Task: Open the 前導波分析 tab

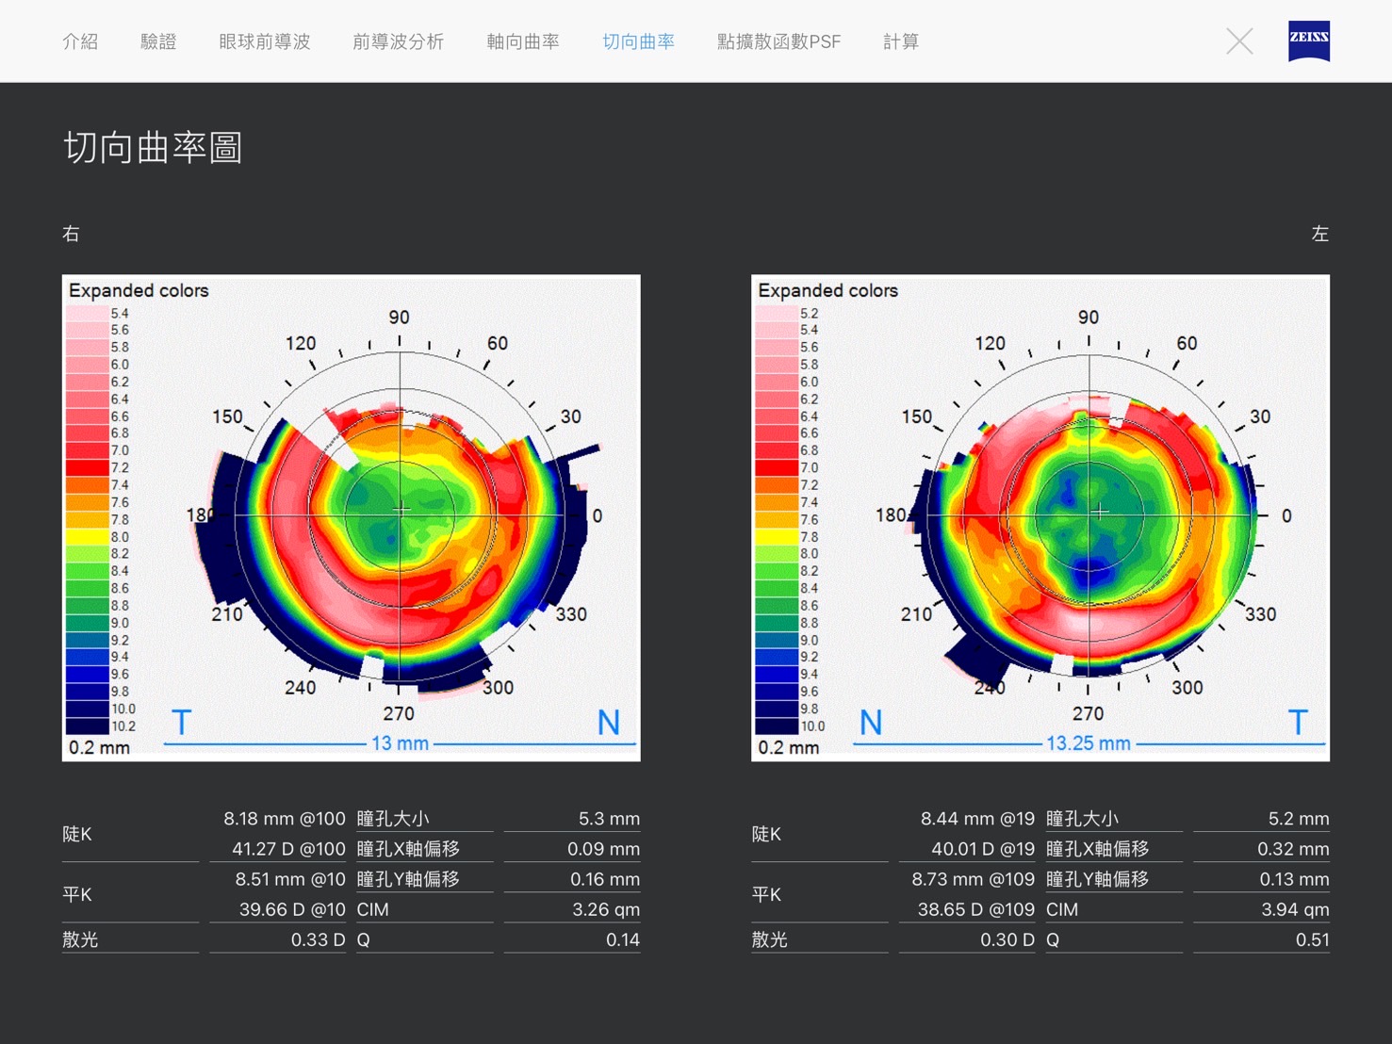Action: [x=398, y=41]
